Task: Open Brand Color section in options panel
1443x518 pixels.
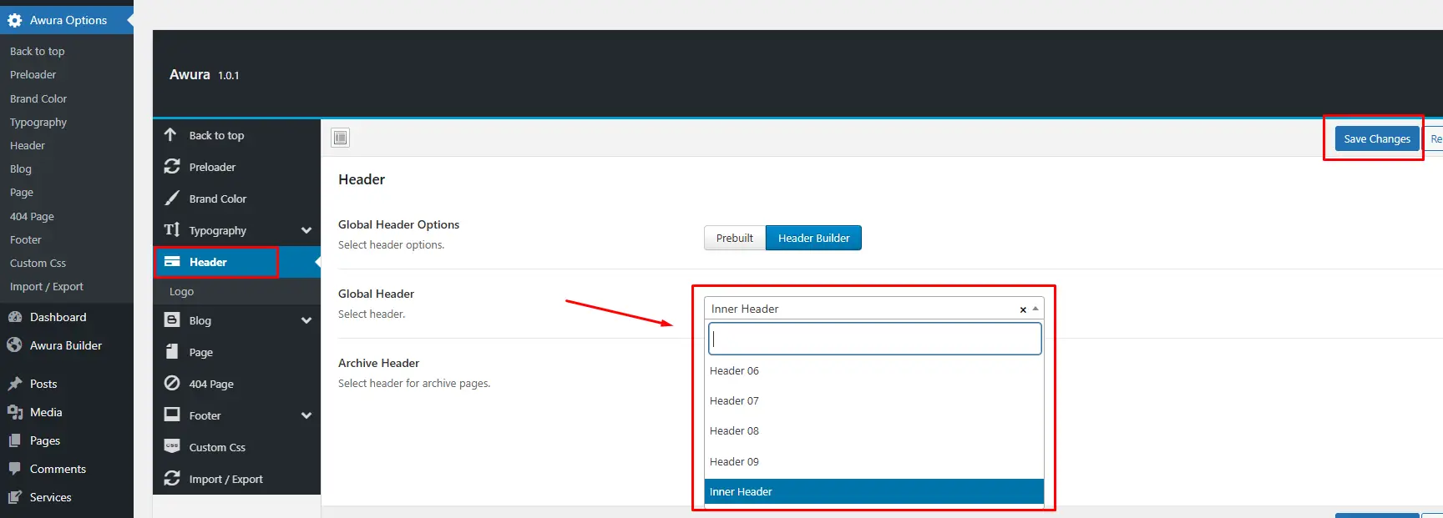Action: click(x=236, y=199)
